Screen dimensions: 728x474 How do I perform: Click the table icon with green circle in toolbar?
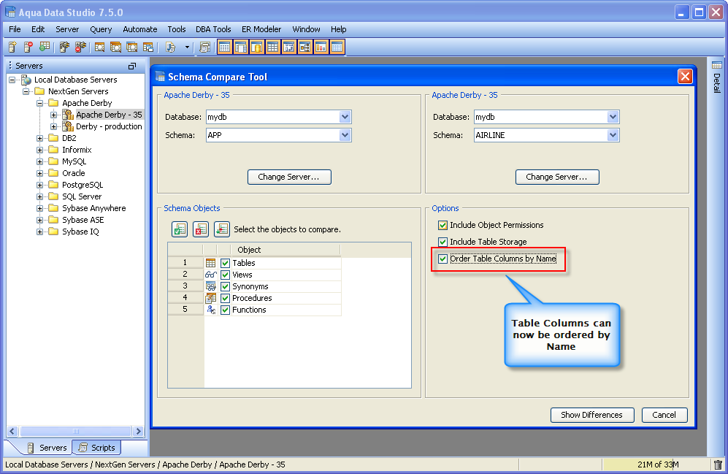click(45, 47)
